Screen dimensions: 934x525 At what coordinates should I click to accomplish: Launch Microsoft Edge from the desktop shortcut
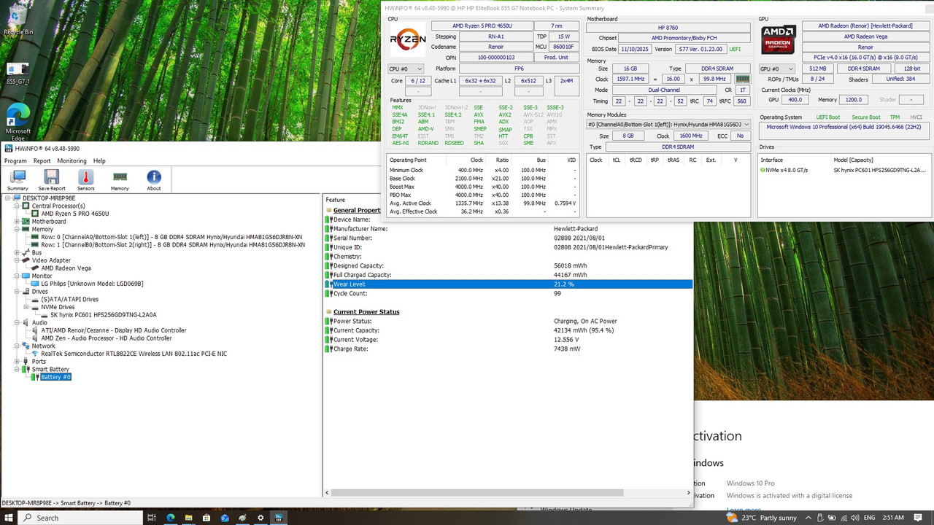pos(18,122)
